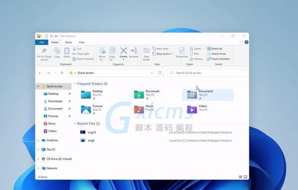
Task: Click the Delete X icon
Action: (124, 51)
